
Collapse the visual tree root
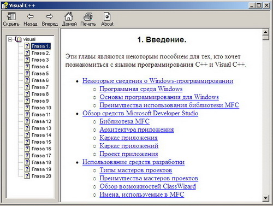tap(10, 39)
